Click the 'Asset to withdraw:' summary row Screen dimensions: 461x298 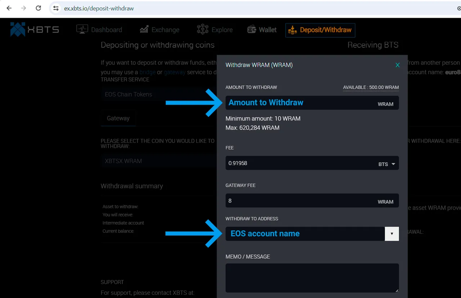coord(120,207)
